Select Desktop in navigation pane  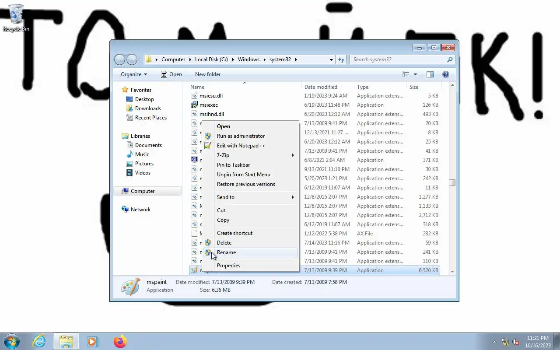[x=144, y=99]
